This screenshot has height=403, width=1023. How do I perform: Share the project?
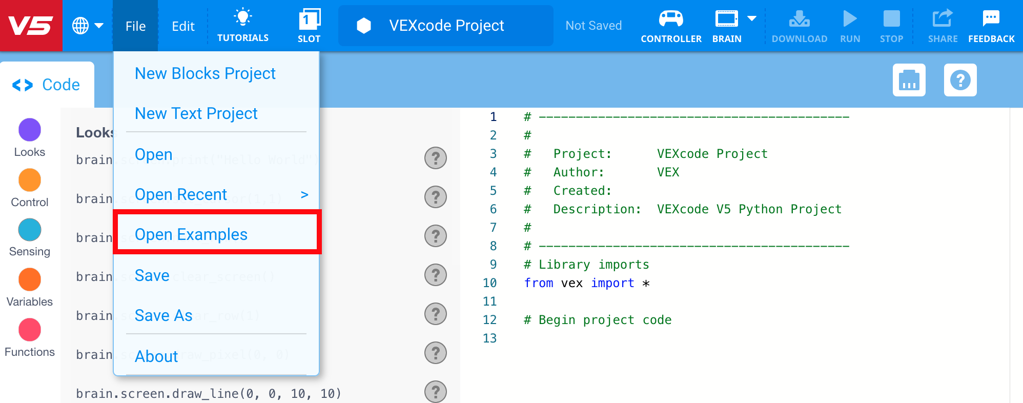coord(942,25)
